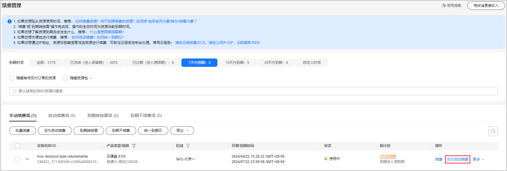507x171 pixels.
Task: Check 隐藏有待支付订单的资源 checkbox
Action: pyautogui.click(x=12, y=78)
